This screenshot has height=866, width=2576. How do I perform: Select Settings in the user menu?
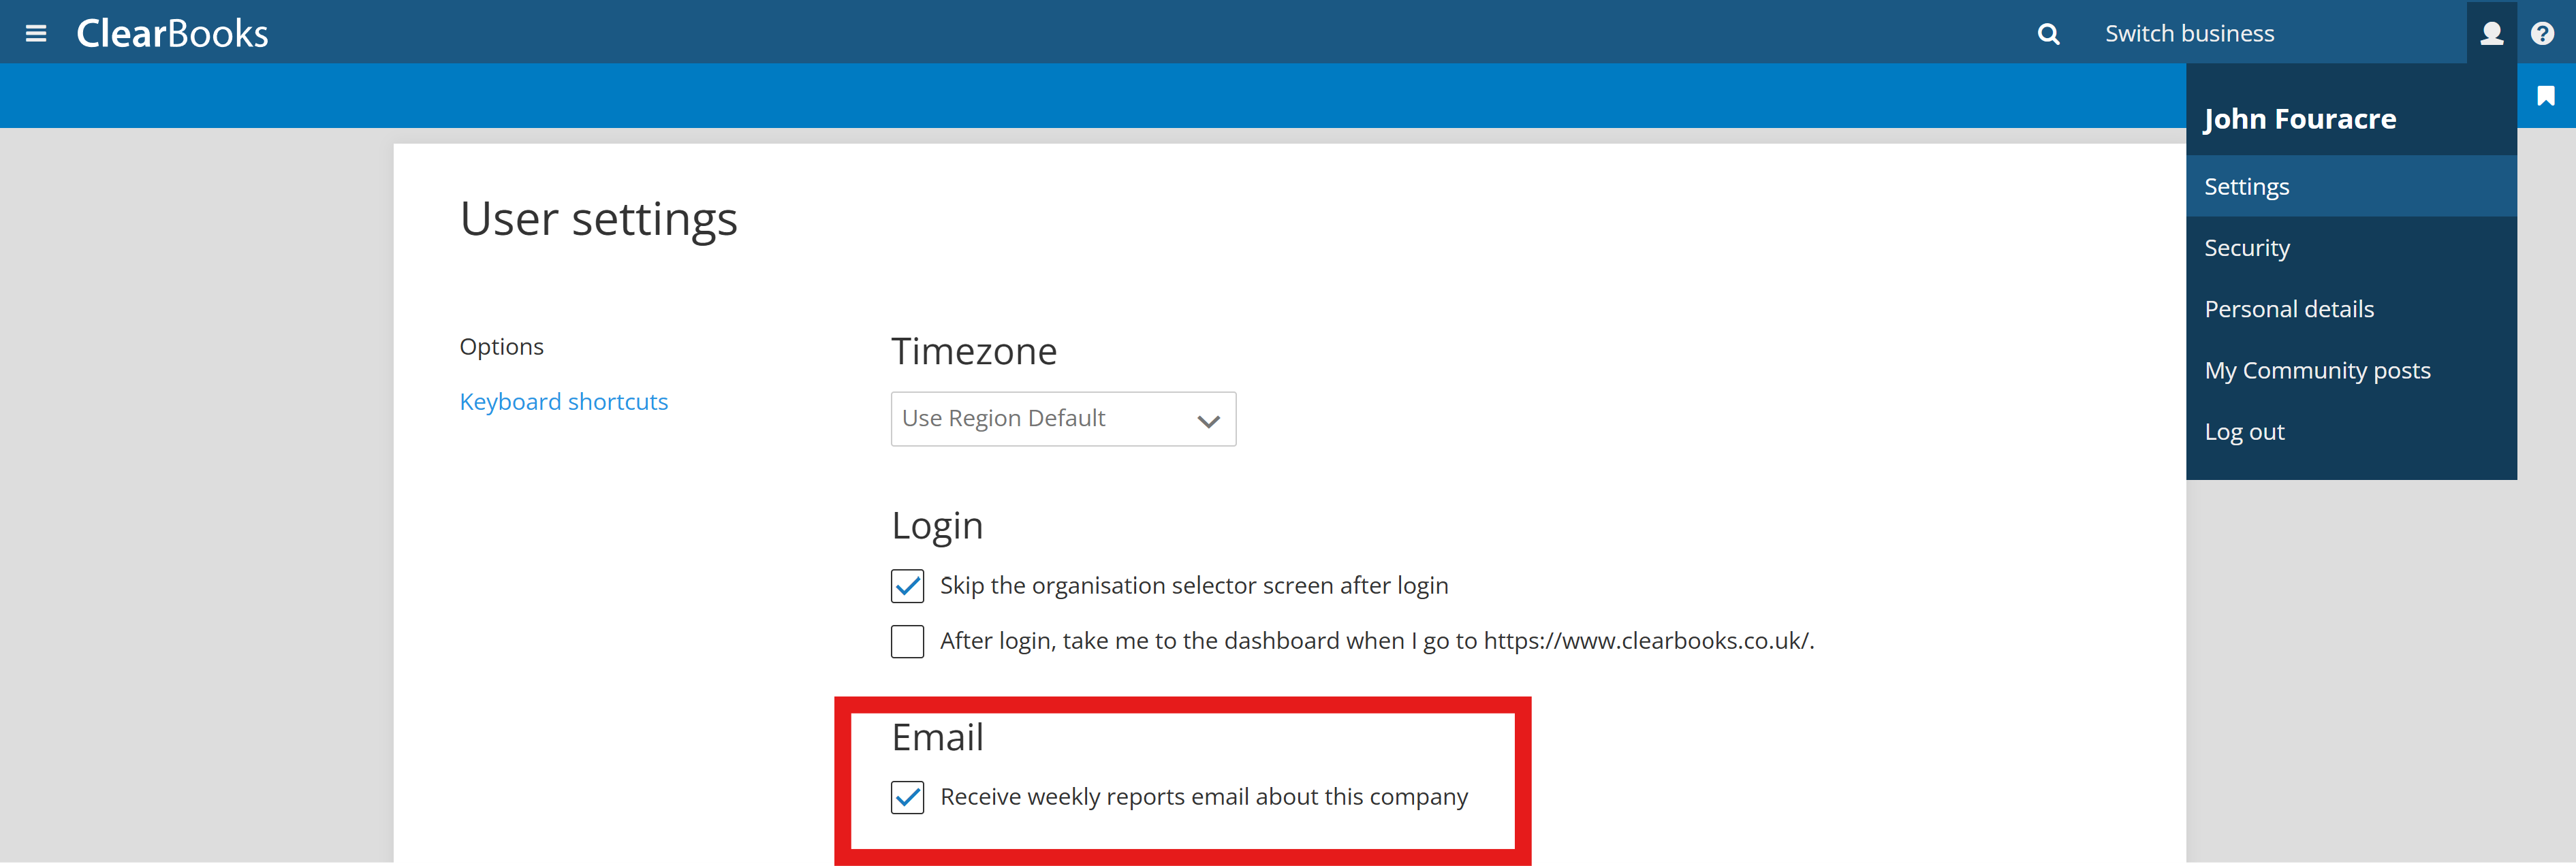2246,187
